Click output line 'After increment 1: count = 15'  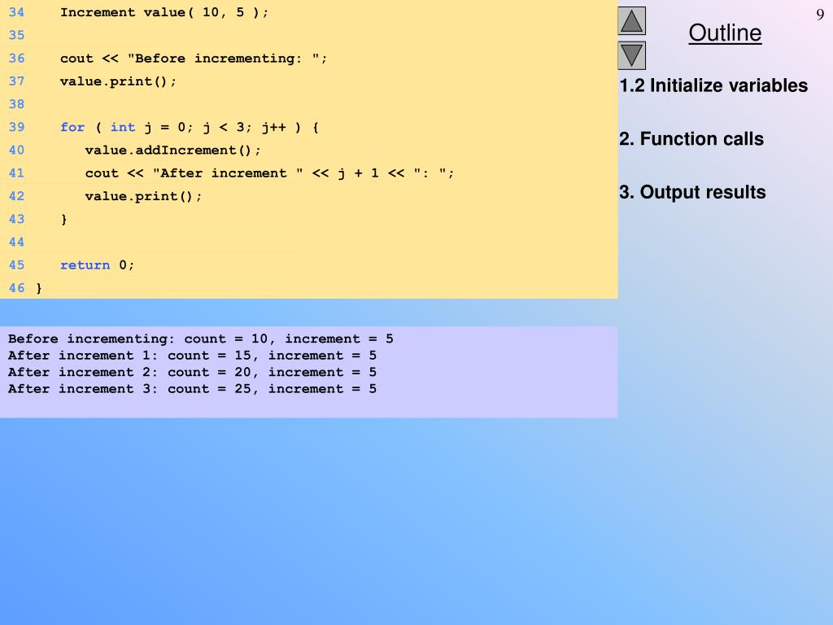[192, 356]
